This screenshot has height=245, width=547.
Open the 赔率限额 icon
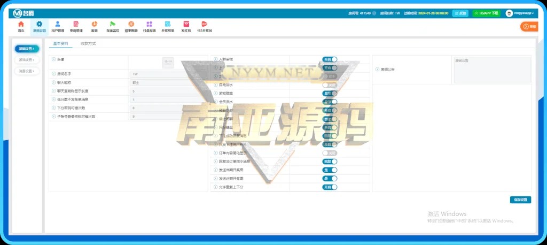coord(131,26)
